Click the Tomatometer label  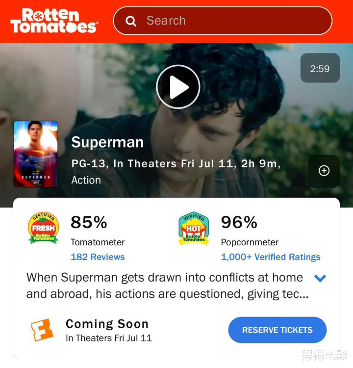98,242
